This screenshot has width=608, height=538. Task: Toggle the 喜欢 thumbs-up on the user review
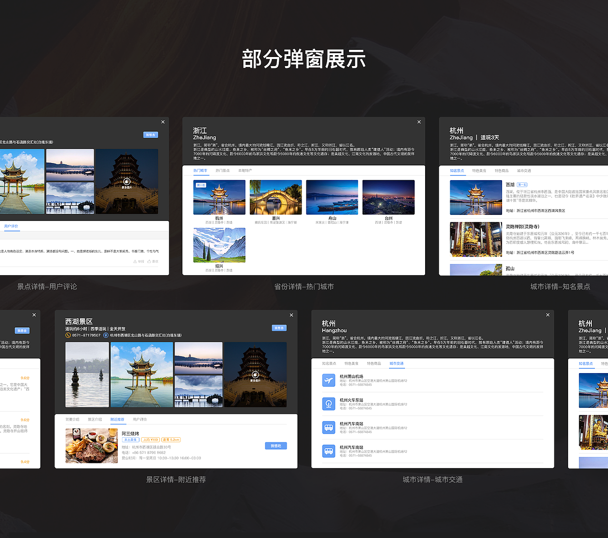coord(150,261)
